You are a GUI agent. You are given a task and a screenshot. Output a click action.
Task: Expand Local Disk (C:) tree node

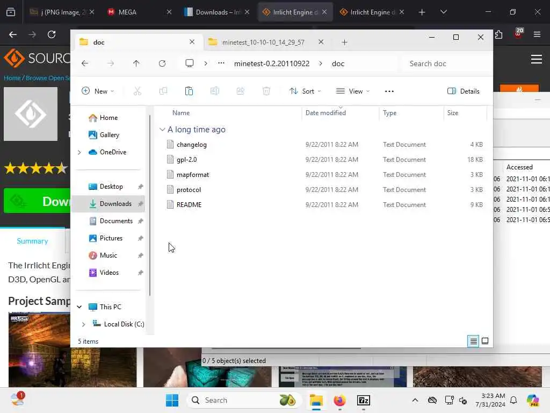click(x=83, y=324)
